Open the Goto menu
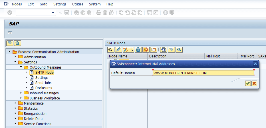This screenshot has width=266, height=128. pos(43,4)
